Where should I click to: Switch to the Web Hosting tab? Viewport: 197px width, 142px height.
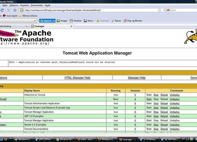13,26
